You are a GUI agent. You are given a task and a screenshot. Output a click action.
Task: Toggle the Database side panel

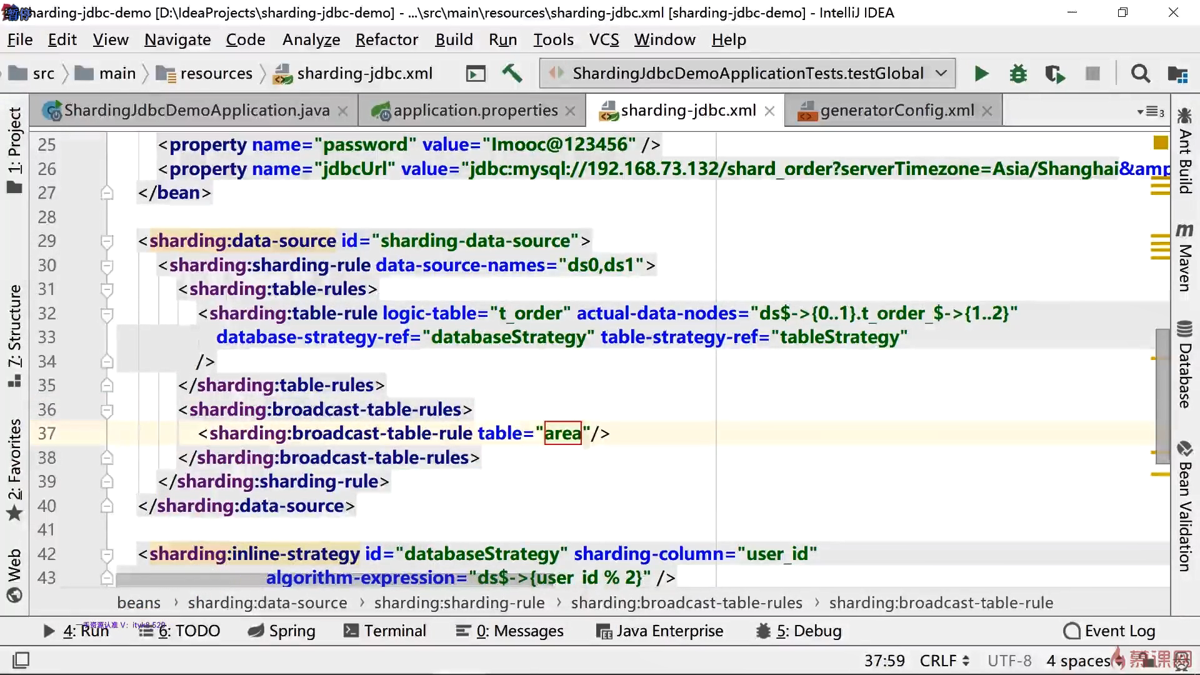[x=1184, y=364]
